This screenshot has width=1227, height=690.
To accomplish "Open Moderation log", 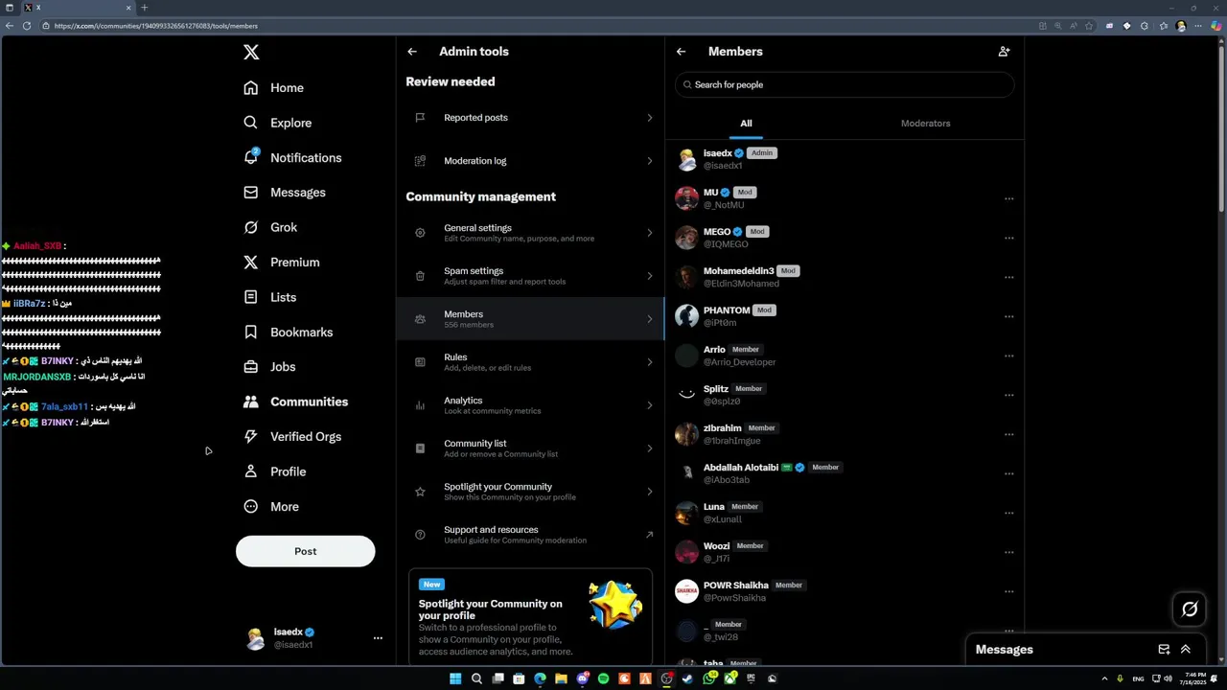I will pyautogui.click(x=530, y=161).
